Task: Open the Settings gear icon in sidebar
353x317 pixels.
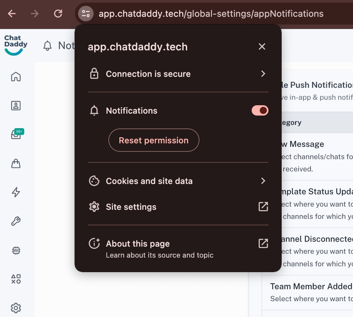Action: pos(16,308)
